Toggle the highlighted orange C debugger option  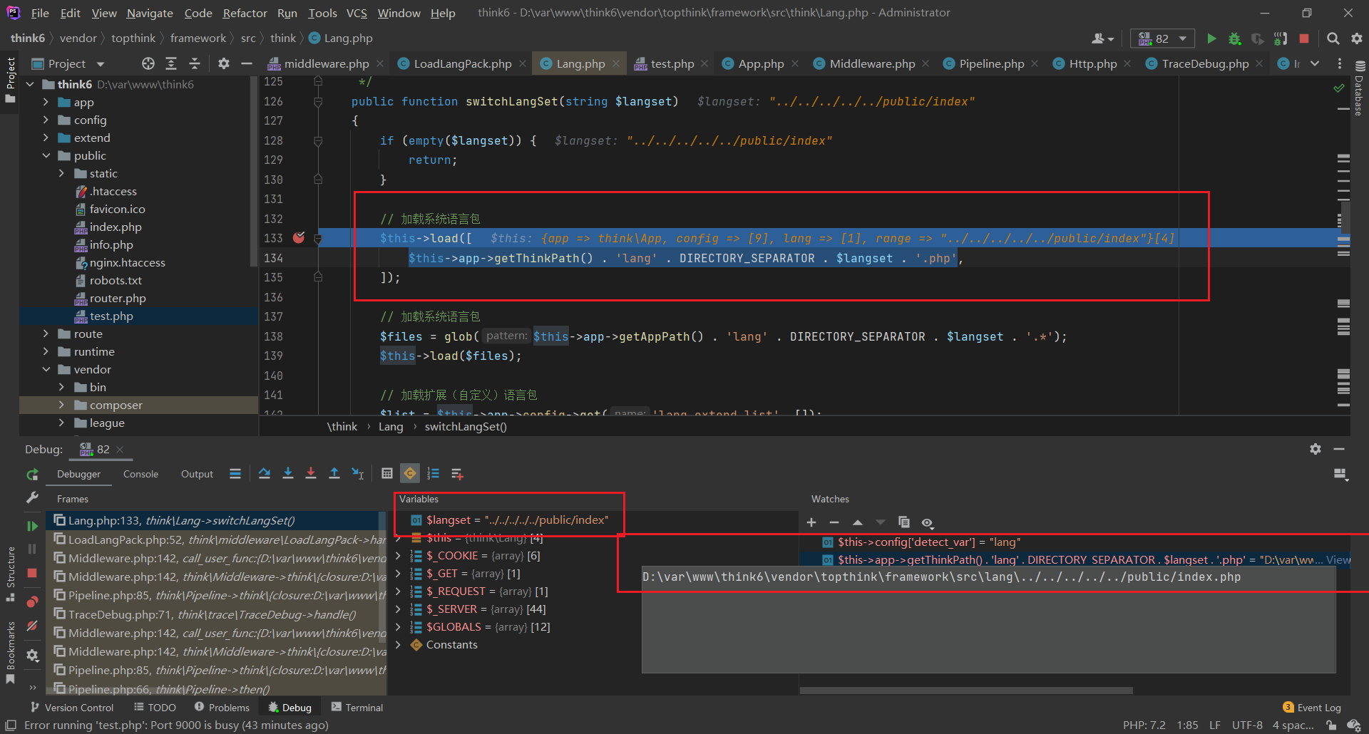coord(410,474)
